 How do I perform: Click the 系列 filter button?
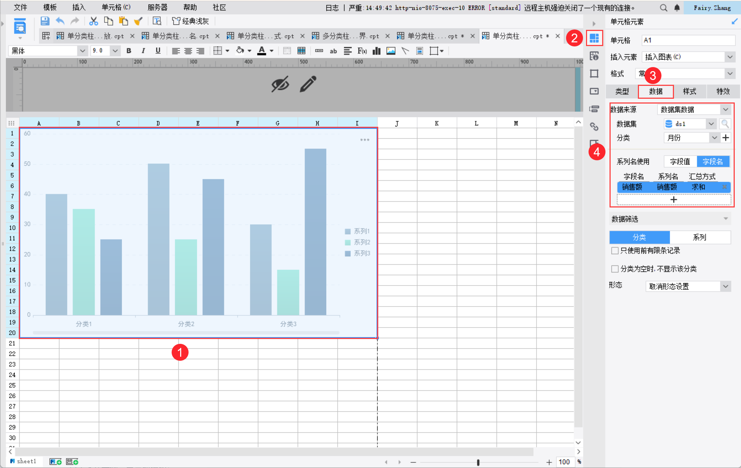pyautogui.click(x=699, y=237)
